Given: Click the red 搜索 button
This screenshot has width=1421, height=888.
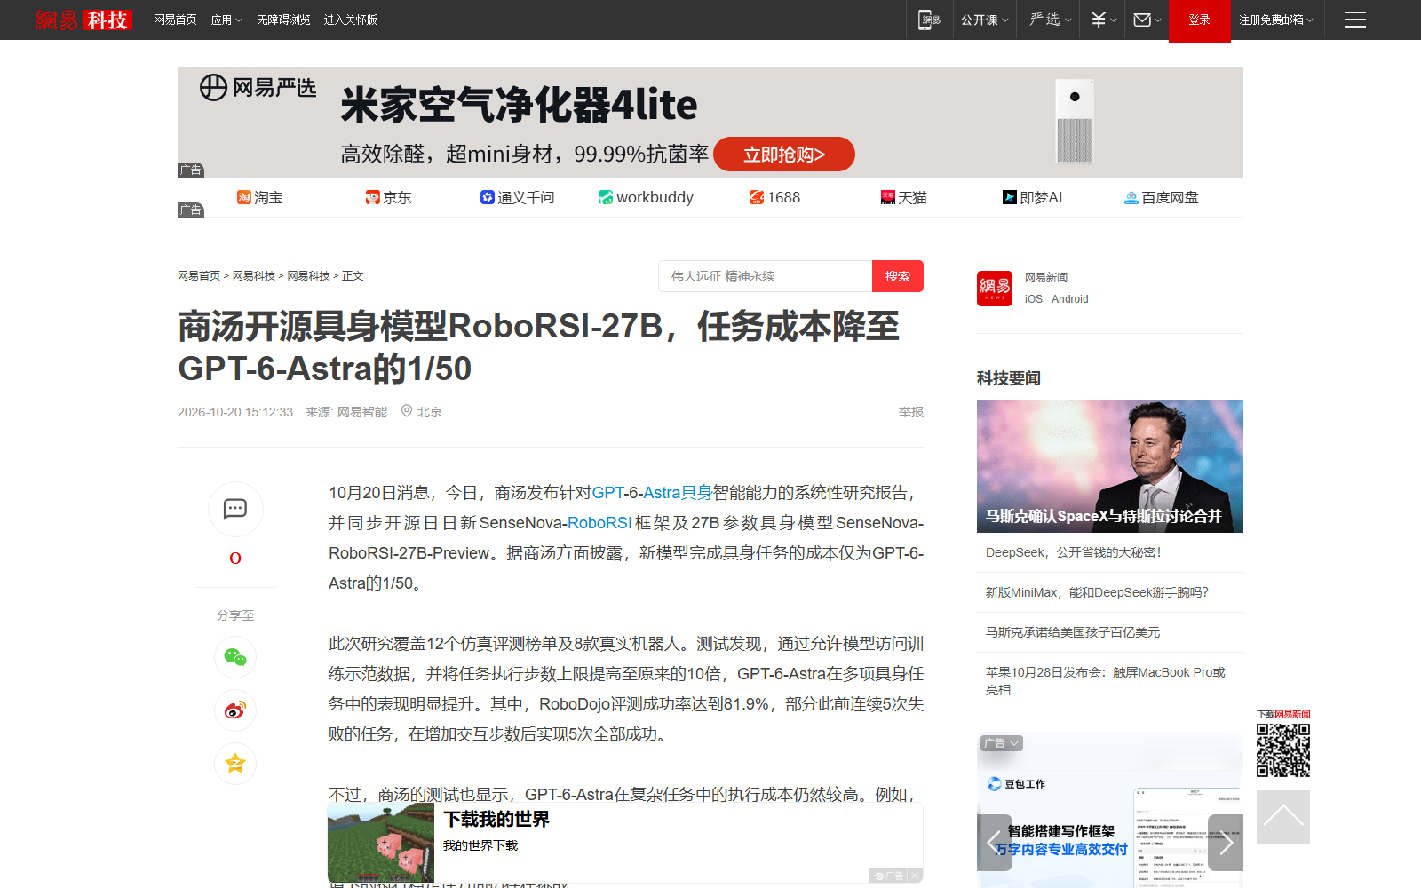Looking at the screenshot, I should (x=898, y=276).
